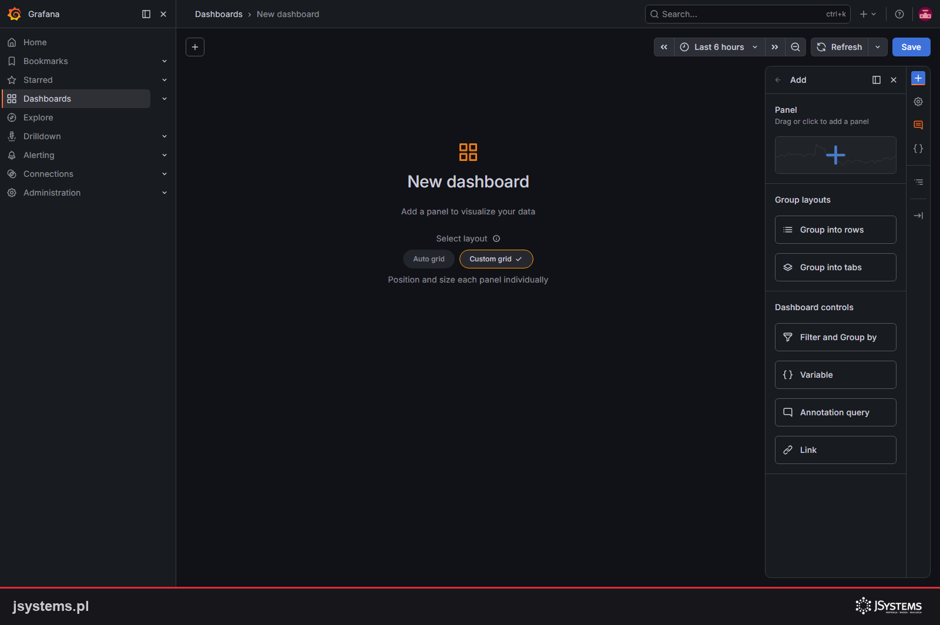This screenshot has height=625, width=940.
Task: Open the Last 6 hours time picker
Action: (719, 47)
